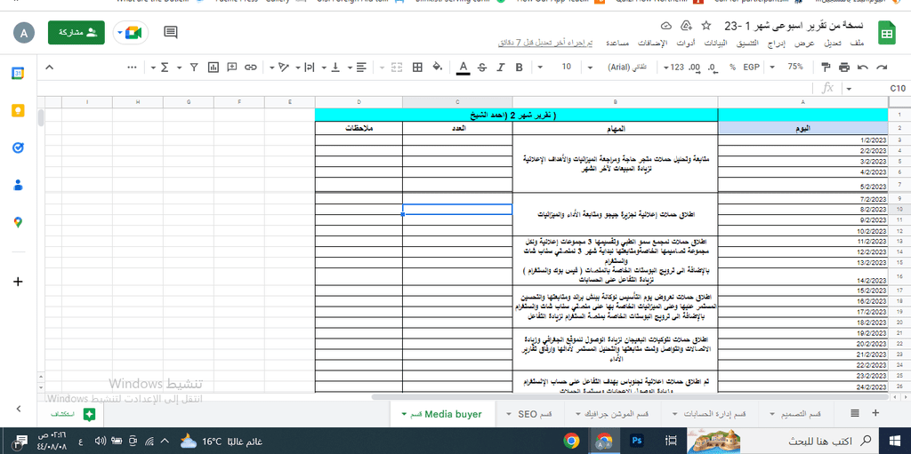This screenshot has width=911, height=454.
Task: Open the functions sigma menu
Action: (x=165, y=68)
